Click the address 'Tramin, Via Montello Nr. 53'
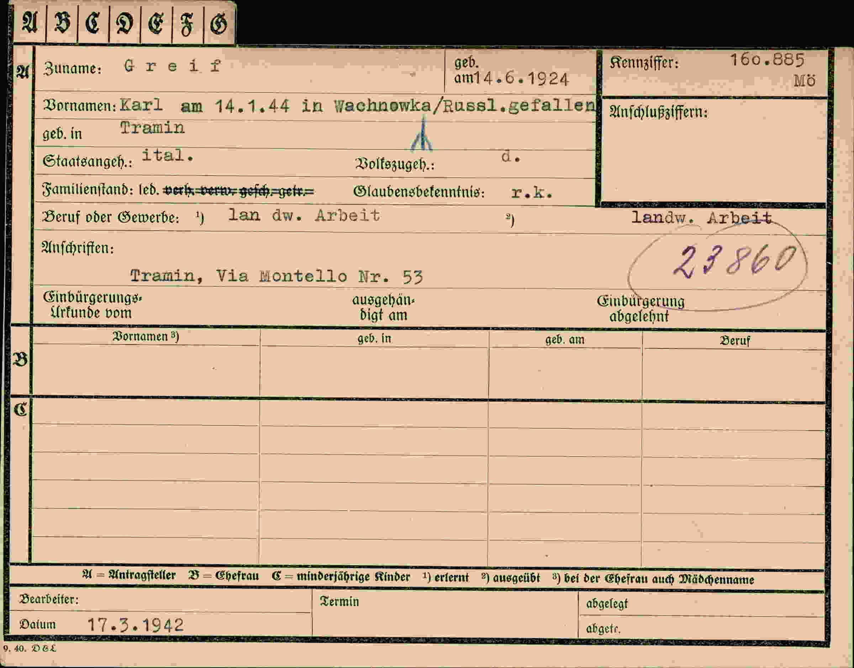Screen dimensions: 854x668 [x=276, y=276]
